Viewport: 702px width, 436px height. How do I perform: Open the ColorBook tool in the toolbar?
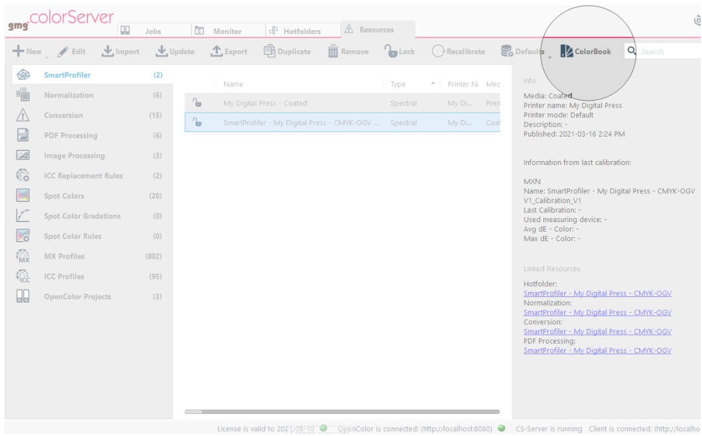[x=586, y=51]
